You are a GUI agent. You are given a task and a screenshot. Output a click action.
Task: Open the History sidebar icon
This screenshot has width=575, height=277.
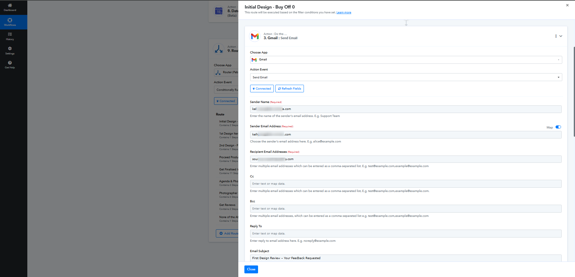click(x=10, y=34)
